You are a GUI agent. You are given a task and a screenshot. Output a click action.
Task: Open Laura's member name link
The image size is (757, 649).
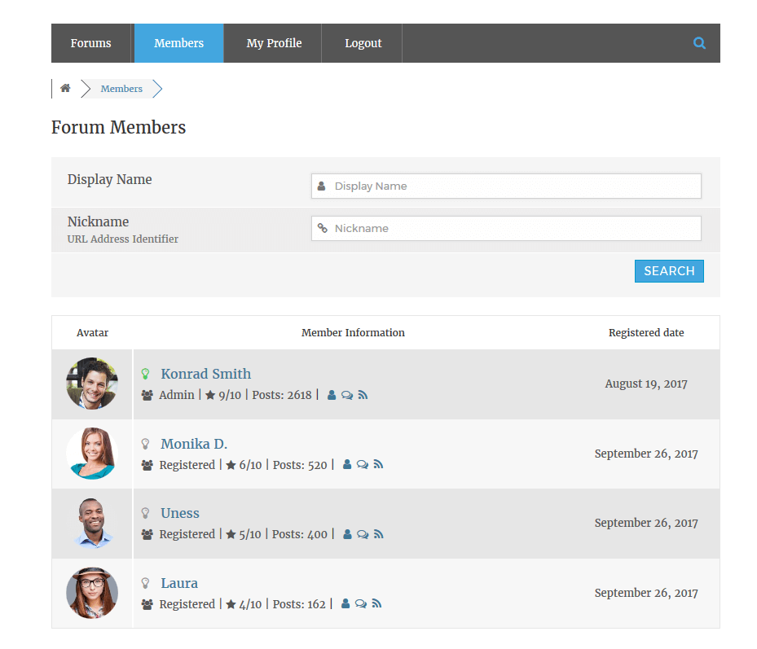[x=179, y=583]
